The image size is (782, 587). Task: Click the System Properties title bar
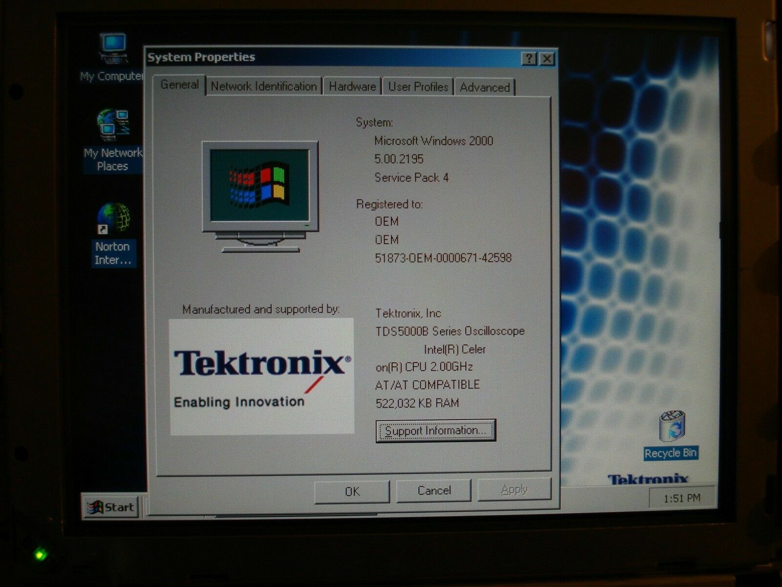pyautogui.click(x=351, y=58)
